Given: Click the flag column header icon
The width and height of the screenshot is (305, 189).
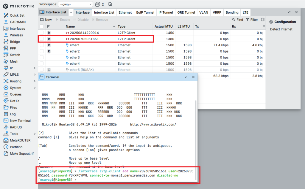Looking at the screenshot, I should point(49,26).
